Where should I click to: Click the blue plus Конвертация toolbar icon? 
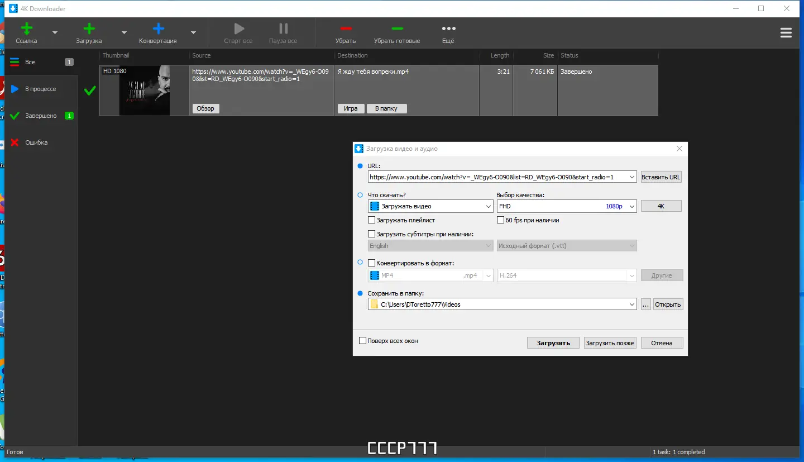[158, 28]
